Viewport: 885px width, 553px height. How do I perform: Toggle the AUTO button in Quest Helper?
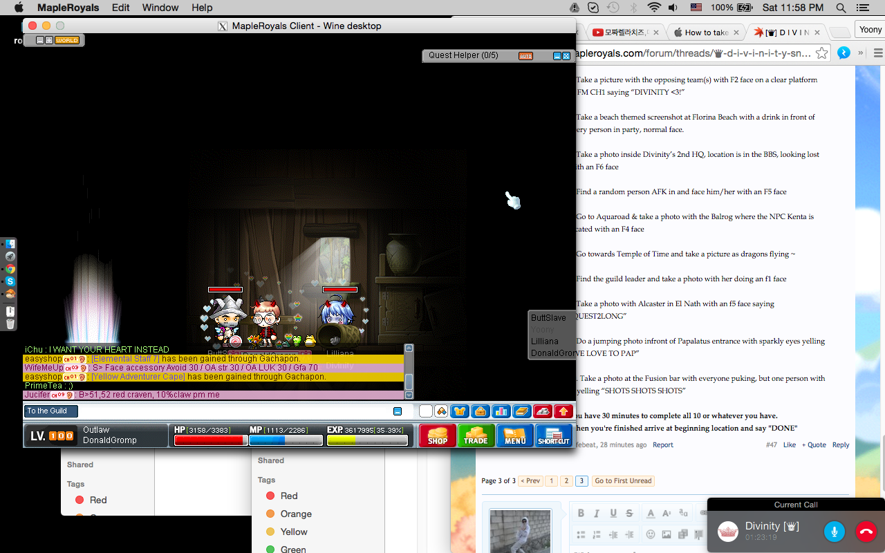(525, 56)
